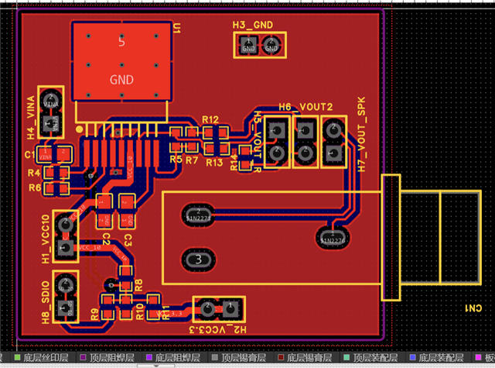Image resolution: width=495 pixels, height=368 pixels.
Task: Click the R4 designator label
Action: coord(34,173)
